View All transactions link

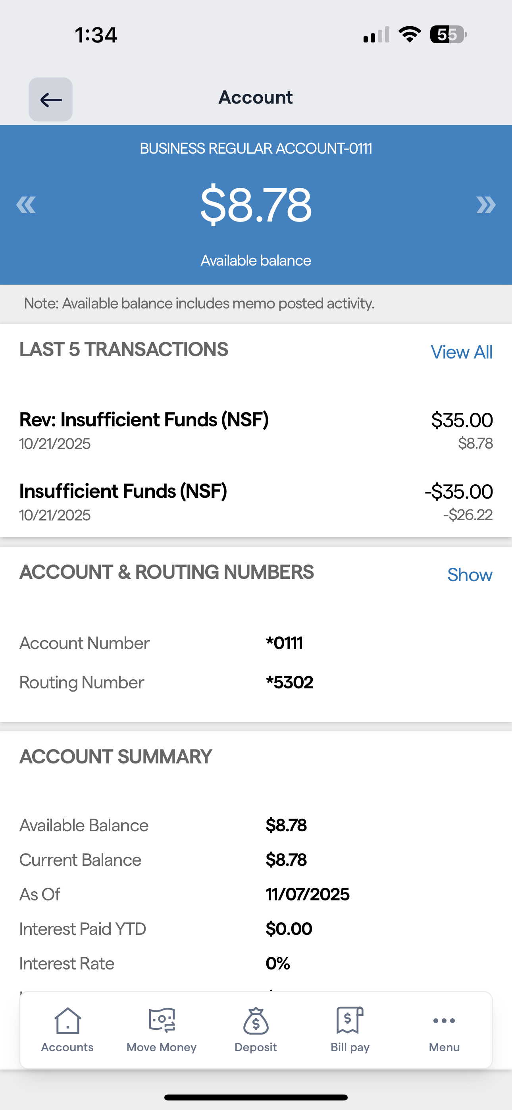coord(462,352)
